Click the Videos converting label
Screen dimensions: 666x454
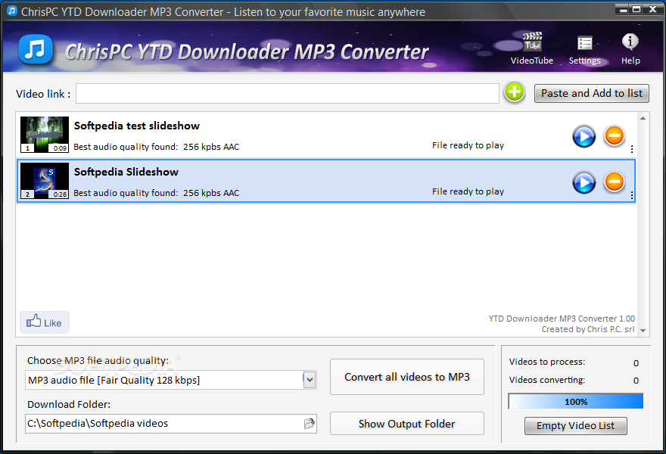coord(547,380)
